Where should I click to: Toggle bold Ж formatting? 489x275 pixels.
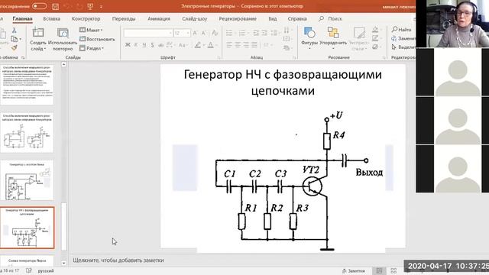point(128,45)
